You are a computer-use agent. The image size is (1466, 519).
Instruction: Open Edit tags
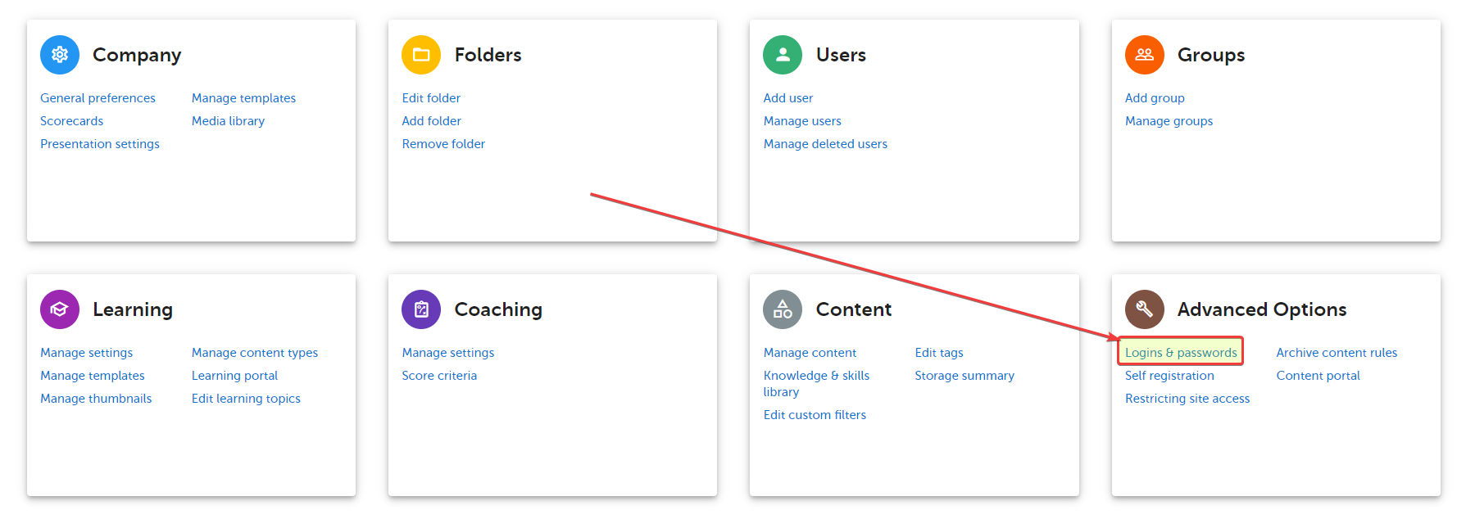[939, 353]
